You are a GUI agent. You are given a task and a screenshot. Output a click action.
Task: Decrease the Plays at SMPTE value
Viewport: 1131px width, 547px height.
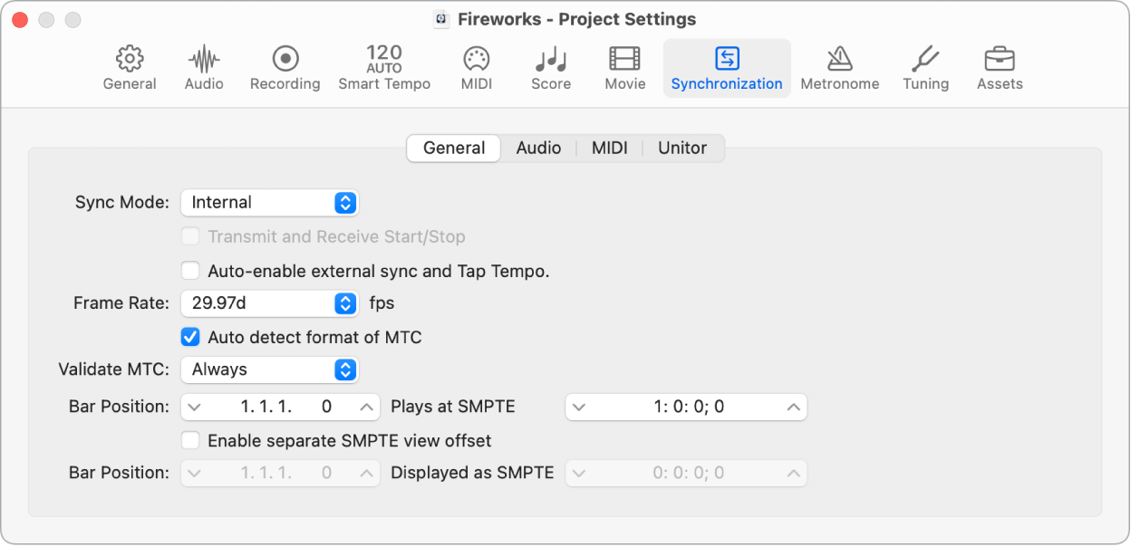click(578, 407)
